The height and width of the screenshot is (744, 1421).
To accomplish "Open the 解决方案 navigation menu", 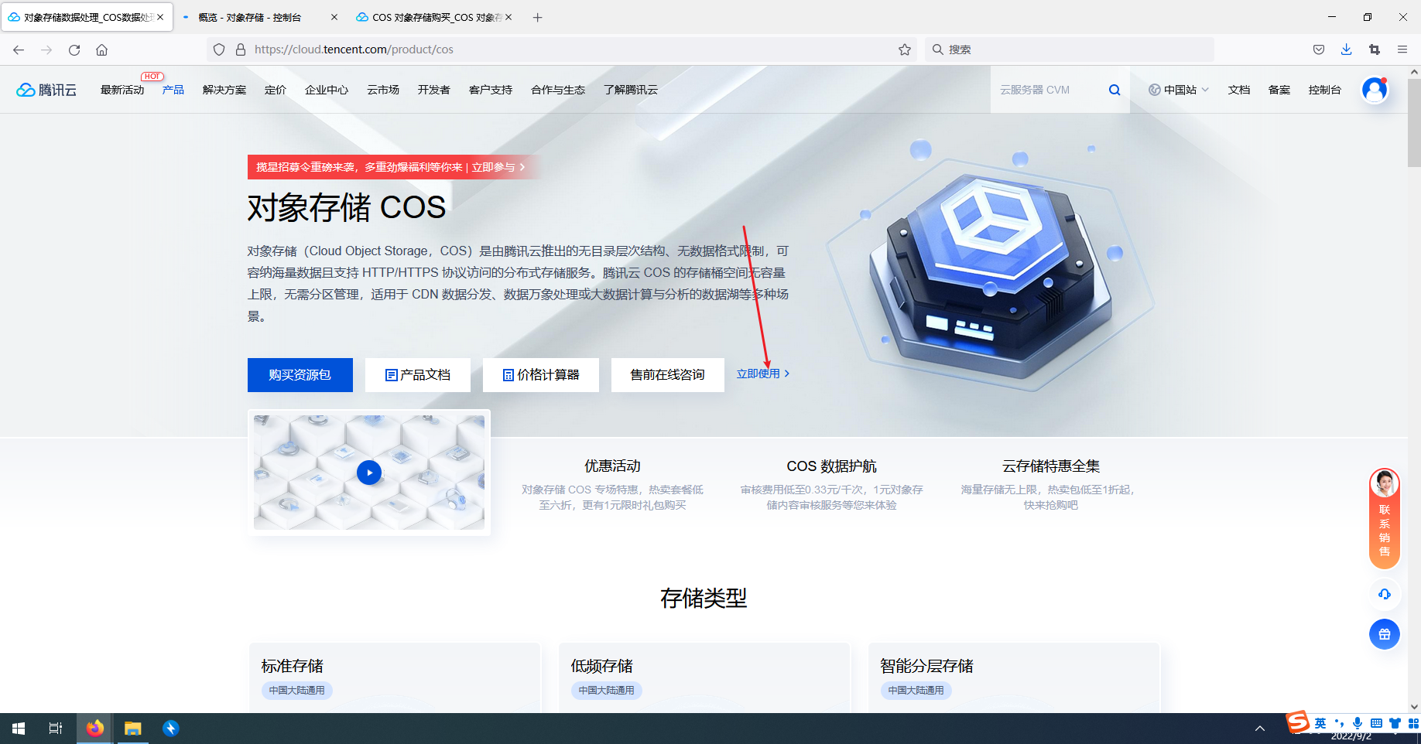I will (x=224, y=89).
